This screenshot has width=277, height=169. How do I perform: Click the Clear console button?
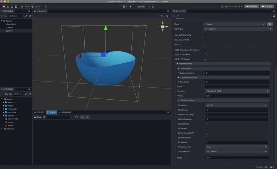[37, 117]
